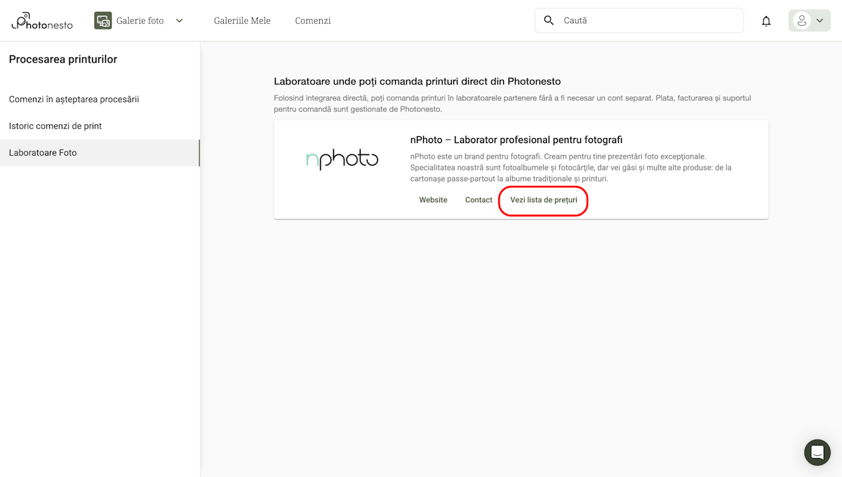Open Istoric comenzi de print

click(100, 126)
